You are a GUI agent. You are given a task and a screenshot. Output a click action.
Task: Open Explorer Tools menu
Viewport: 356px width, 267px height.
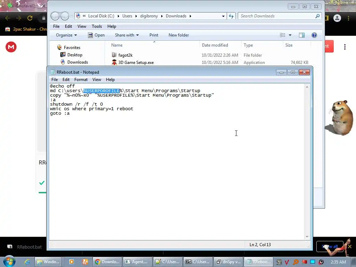point(97,26)
